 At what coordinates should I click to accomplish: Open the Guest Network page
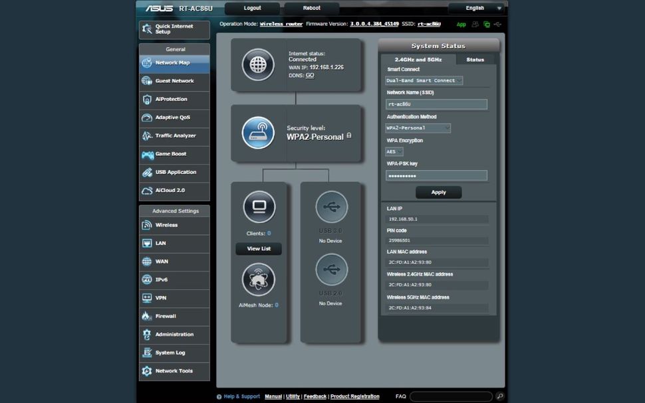174,81
